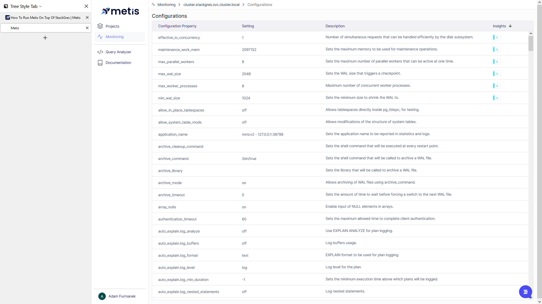This screenshot has height=304, width=542.
Task: Click the /bin/true setting value
Action: (249, 158)
